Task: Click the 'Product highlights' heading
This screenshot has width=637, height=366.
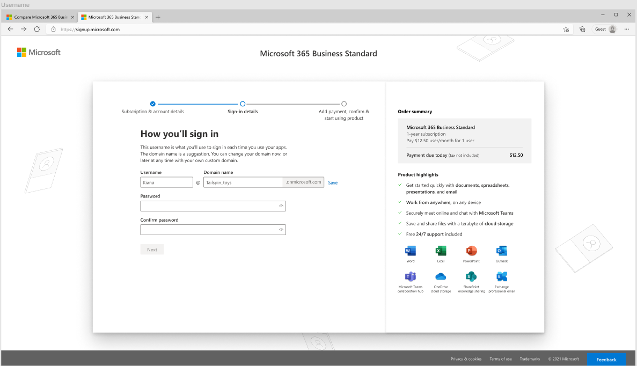Action: point(418,174)
